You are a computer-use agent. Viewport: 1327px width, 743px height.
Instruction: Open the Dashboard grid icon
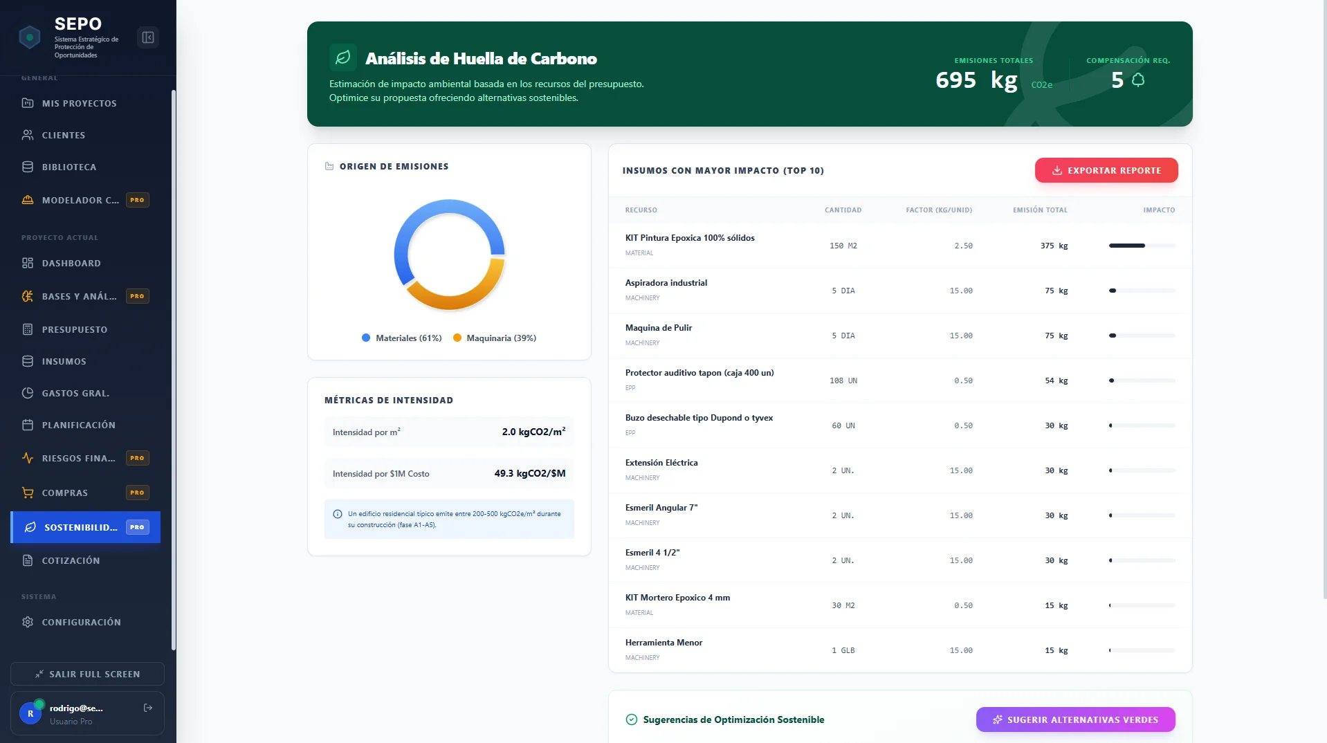tap(28, 263)
